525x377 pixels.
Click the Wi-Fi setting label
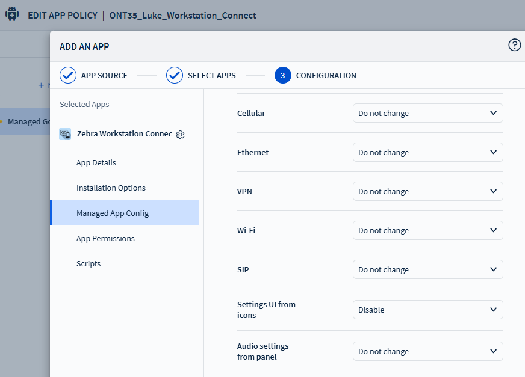coord(246,230)
